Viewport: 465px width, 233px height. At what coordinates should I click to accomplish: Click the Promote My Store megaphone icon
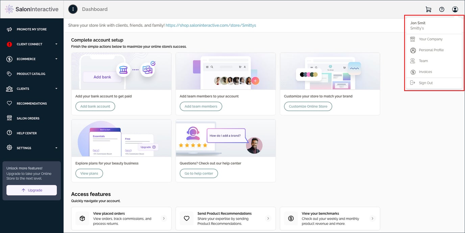pos(9,29)
